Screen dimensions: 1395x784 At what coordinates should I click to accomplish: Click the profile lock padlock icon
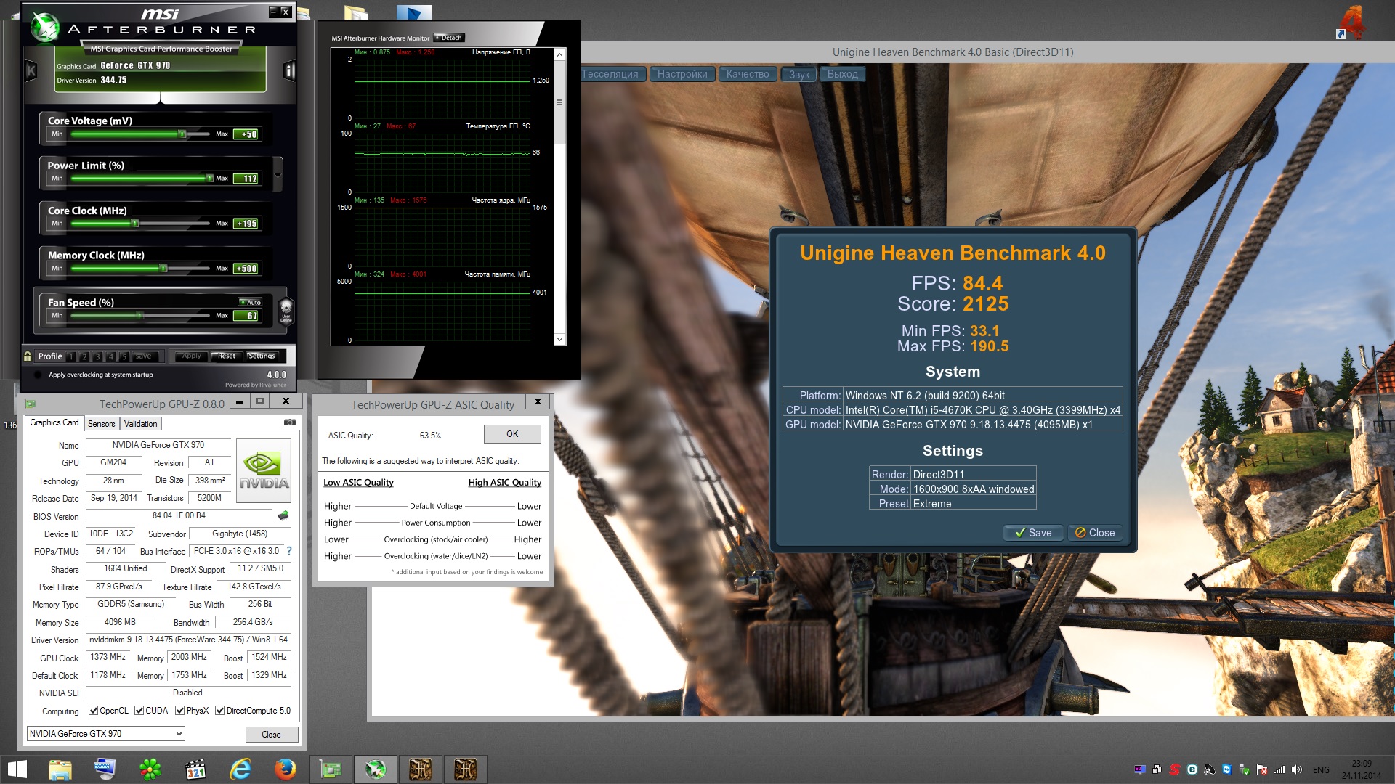click(28, 356)
